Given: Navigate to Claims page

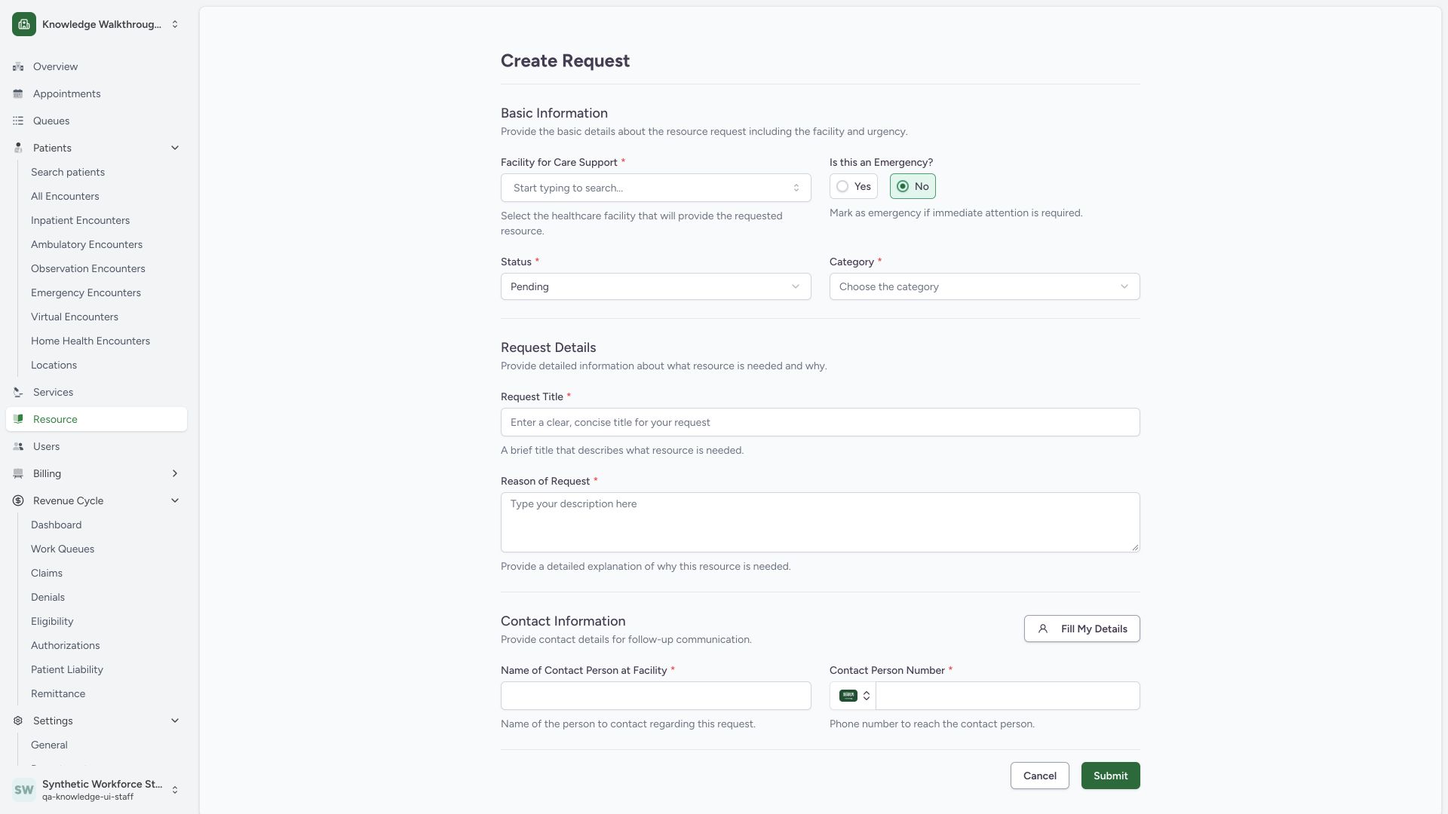Looking at the screenshot, I should 47,573.
